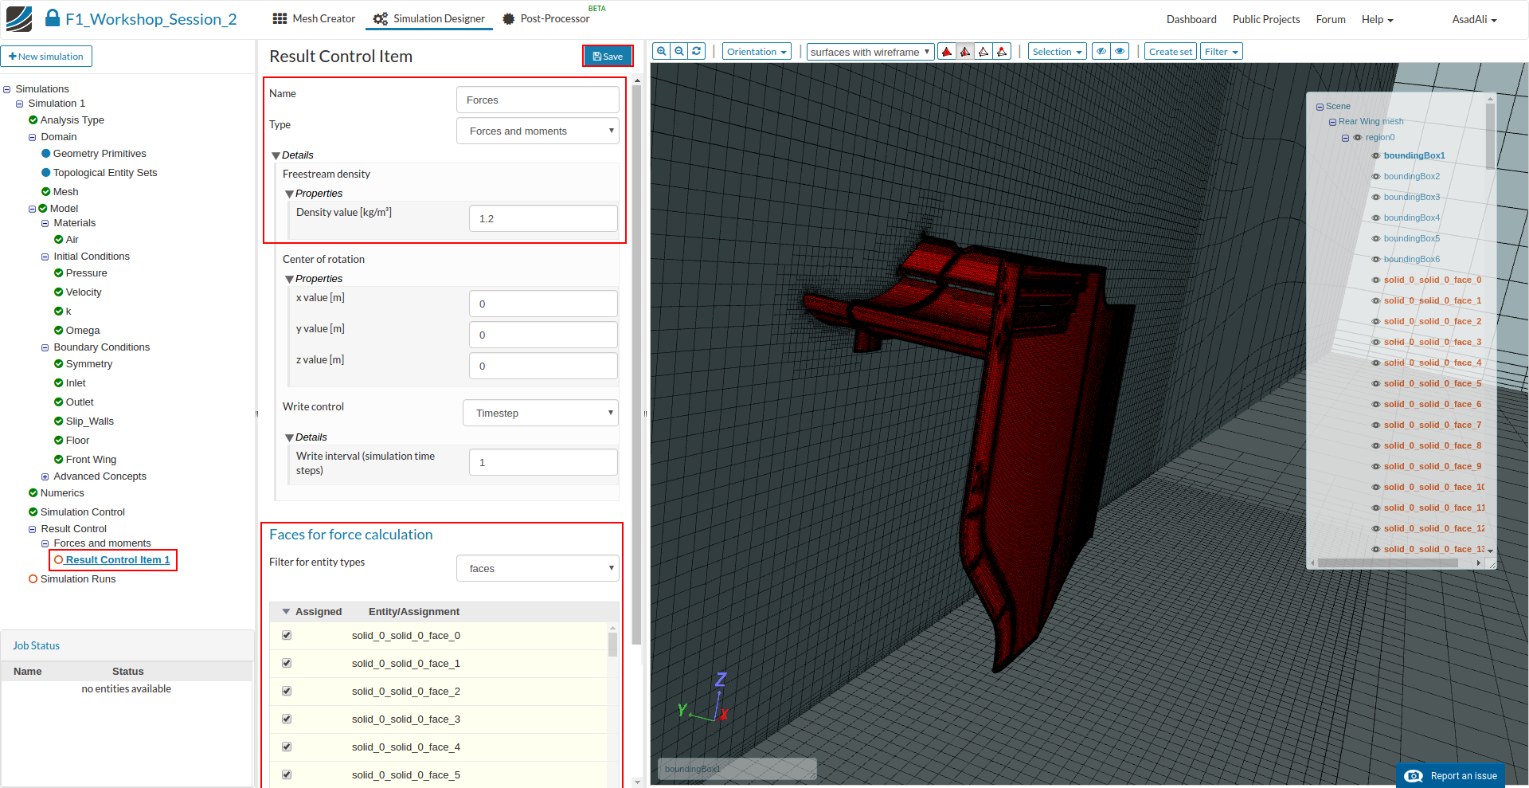Click the camera icon in Report an issue

1414,776
